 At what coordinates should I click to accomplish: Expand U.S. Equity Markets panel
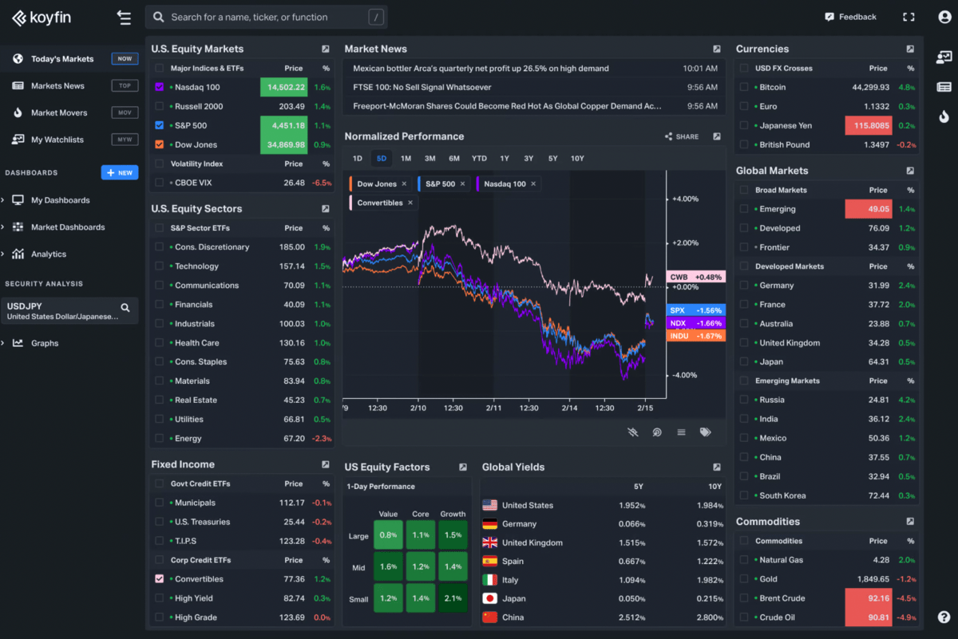coord(326,49)
